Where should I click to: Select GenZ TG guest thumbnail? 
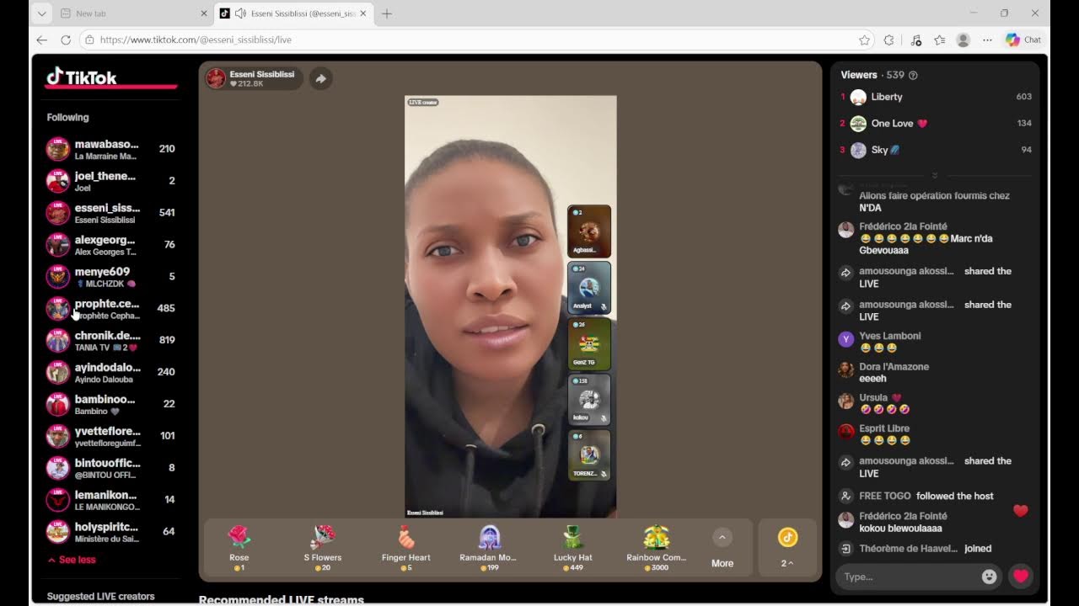589,343
